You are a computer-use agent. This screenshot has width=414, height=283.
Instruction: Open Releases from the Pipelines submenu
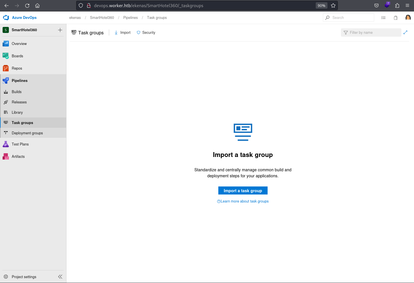33,102
